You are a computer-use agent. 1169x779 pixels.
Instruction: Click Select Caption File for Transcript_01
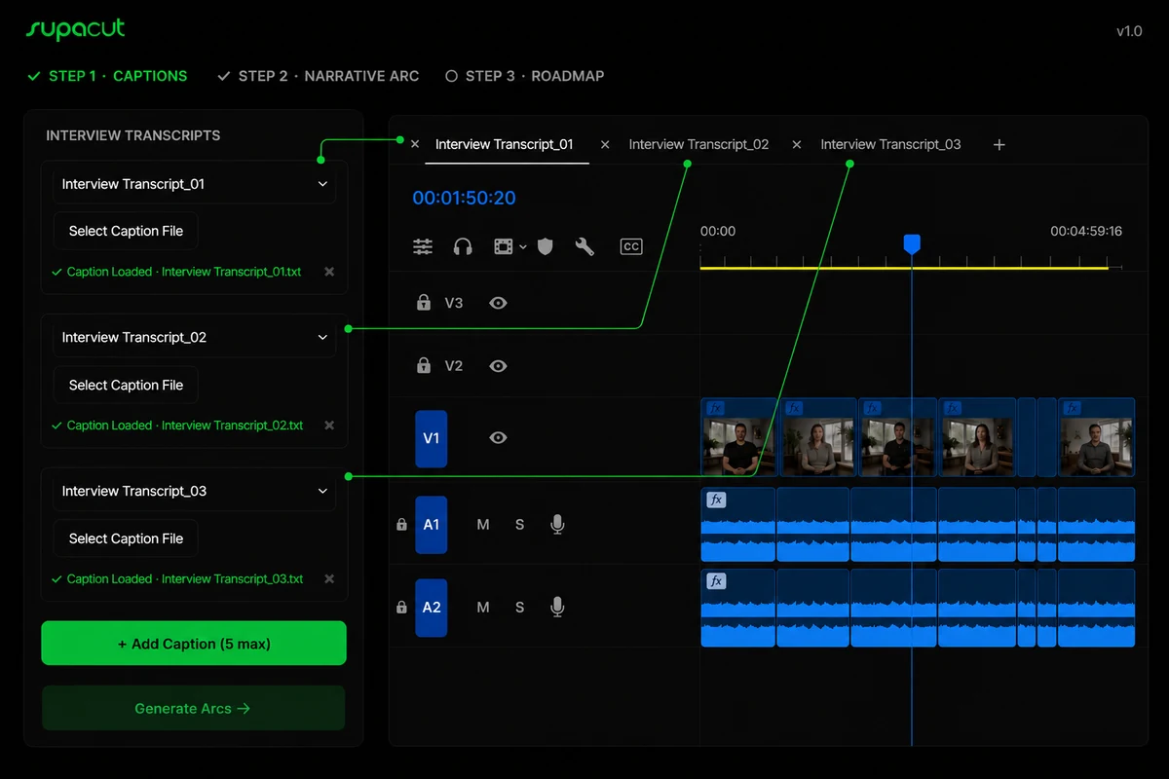click(126, 231)
